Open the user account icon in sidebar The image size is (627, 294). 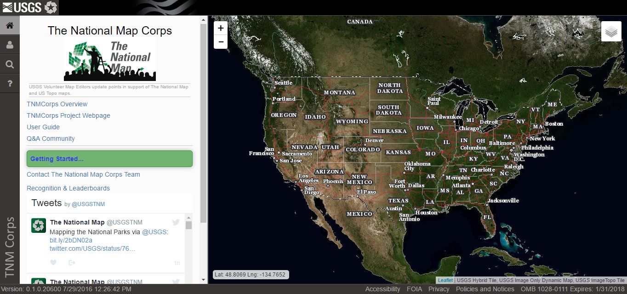pos(9,44)
